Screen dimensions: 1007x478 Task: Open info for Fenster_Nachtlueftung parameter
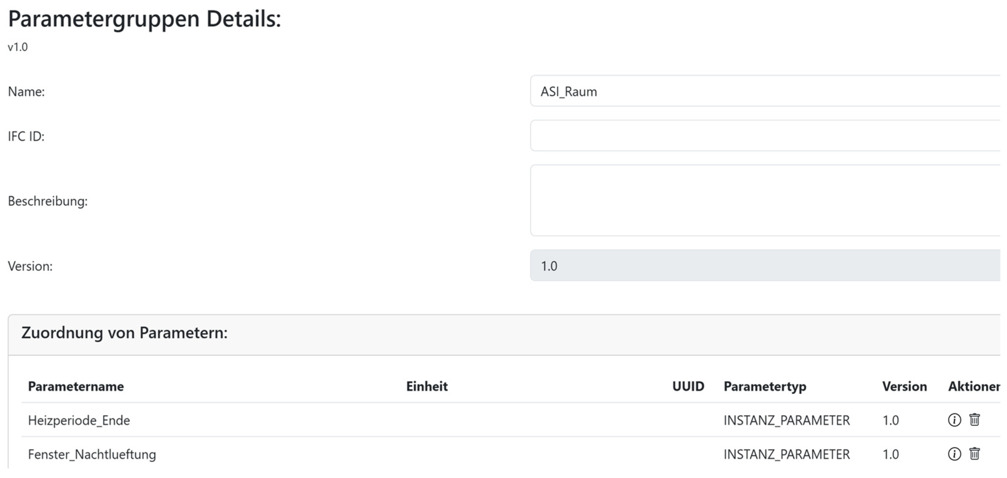pyautogui.click(x=954, y=454)
